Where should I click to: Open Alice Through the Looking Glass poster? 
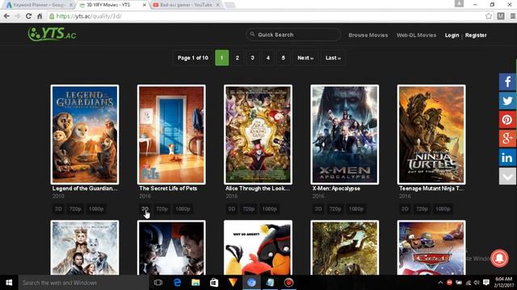258,135
